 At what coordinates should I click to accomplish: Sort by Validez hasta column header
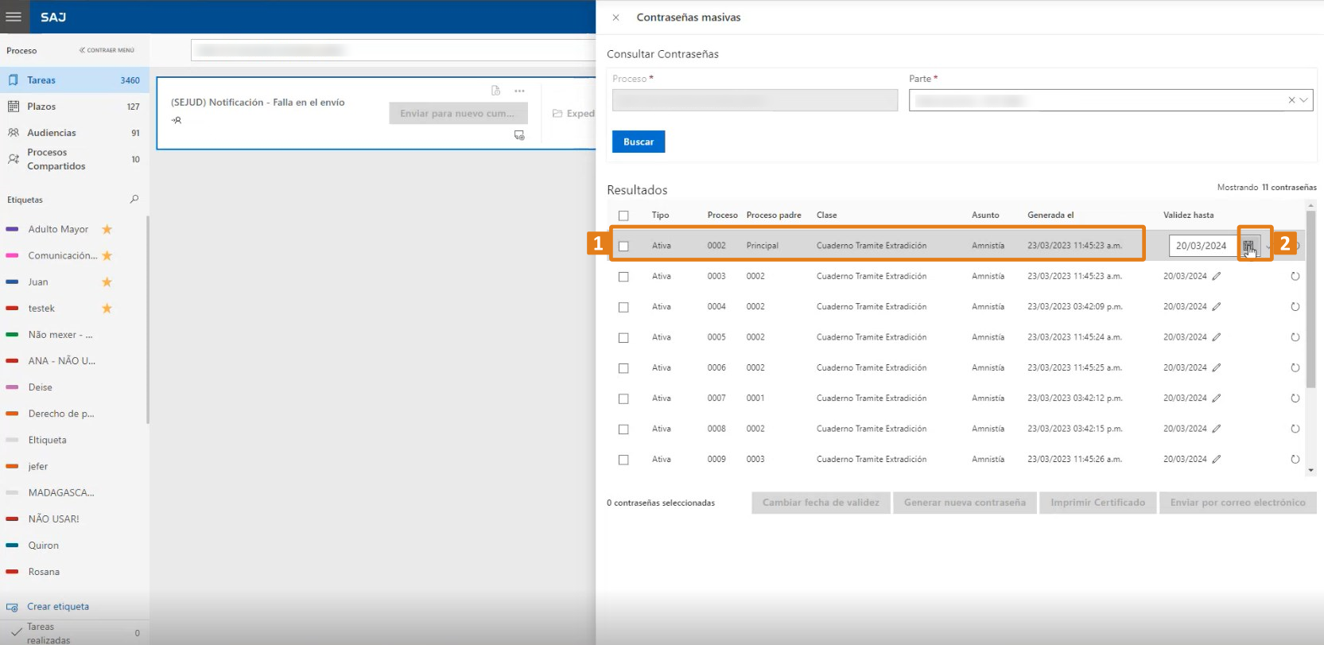1189,216
